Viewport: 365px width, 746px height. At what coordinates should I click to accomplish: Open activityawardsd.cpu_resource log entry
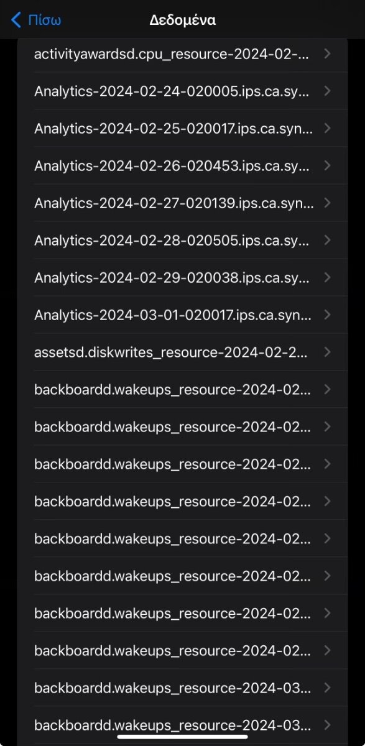tap(182, 54)
